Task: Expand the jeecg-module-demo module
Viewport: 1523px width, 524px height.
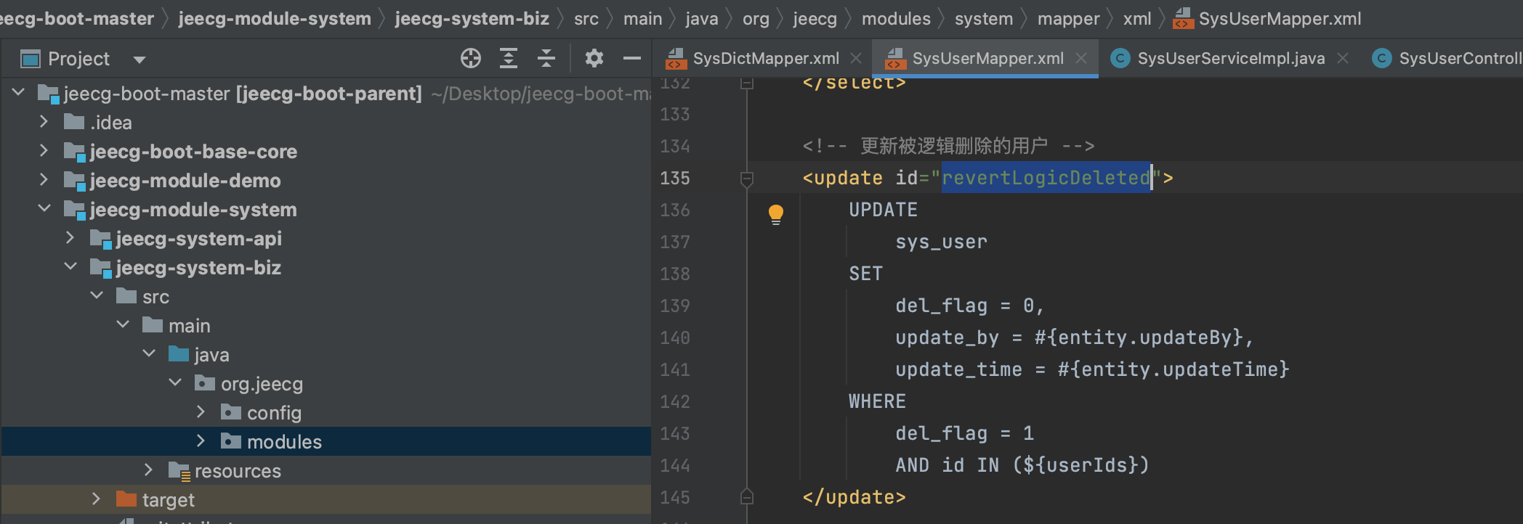Action: point(44,179)
